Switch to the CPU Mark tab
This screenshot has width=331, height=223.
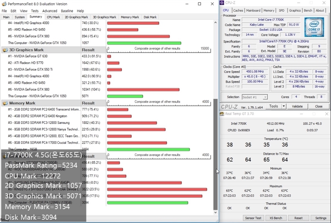click(x=53, y=17)
